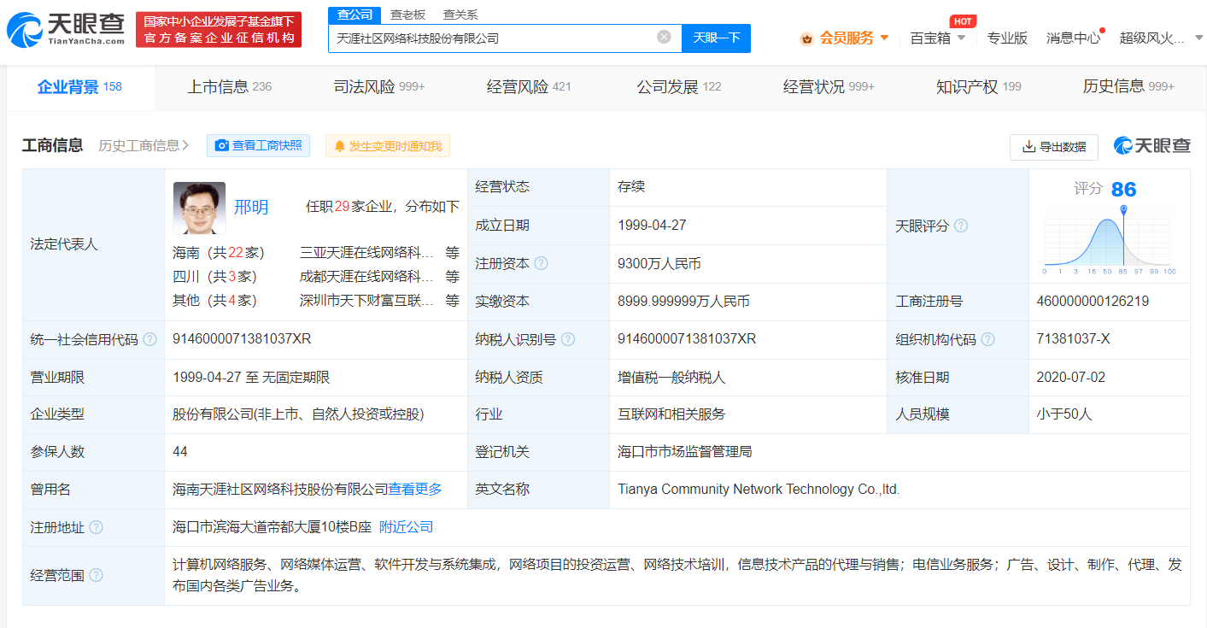This screenshot has width=1207, height=628.
Task: Click the bell icon on 发生变更时通知我
Action: click(340, 145)
